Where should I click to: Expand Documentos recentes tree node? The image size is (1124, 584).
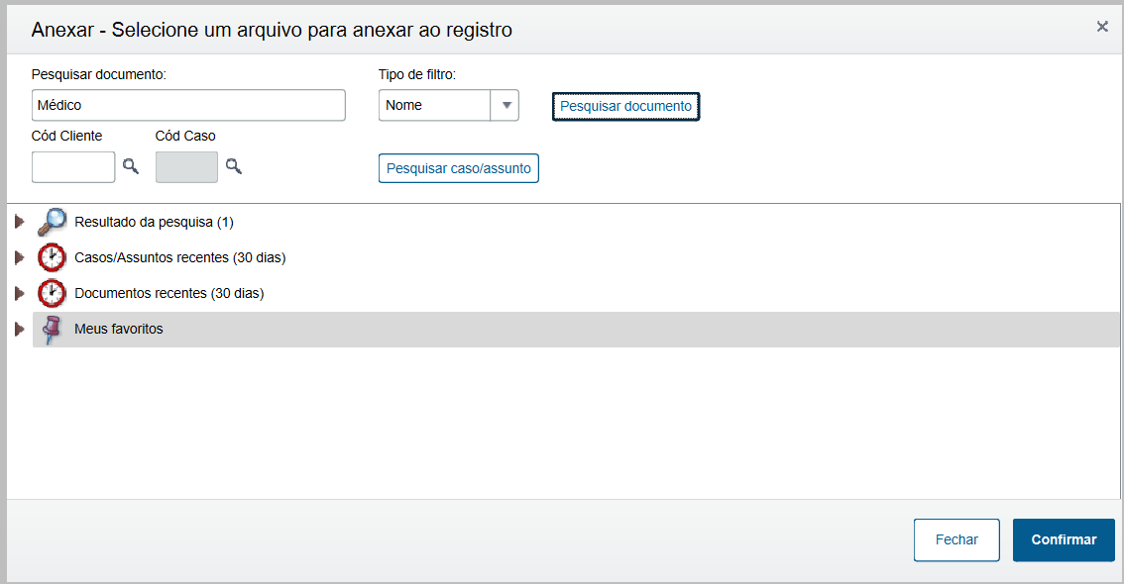pos(19,293)
